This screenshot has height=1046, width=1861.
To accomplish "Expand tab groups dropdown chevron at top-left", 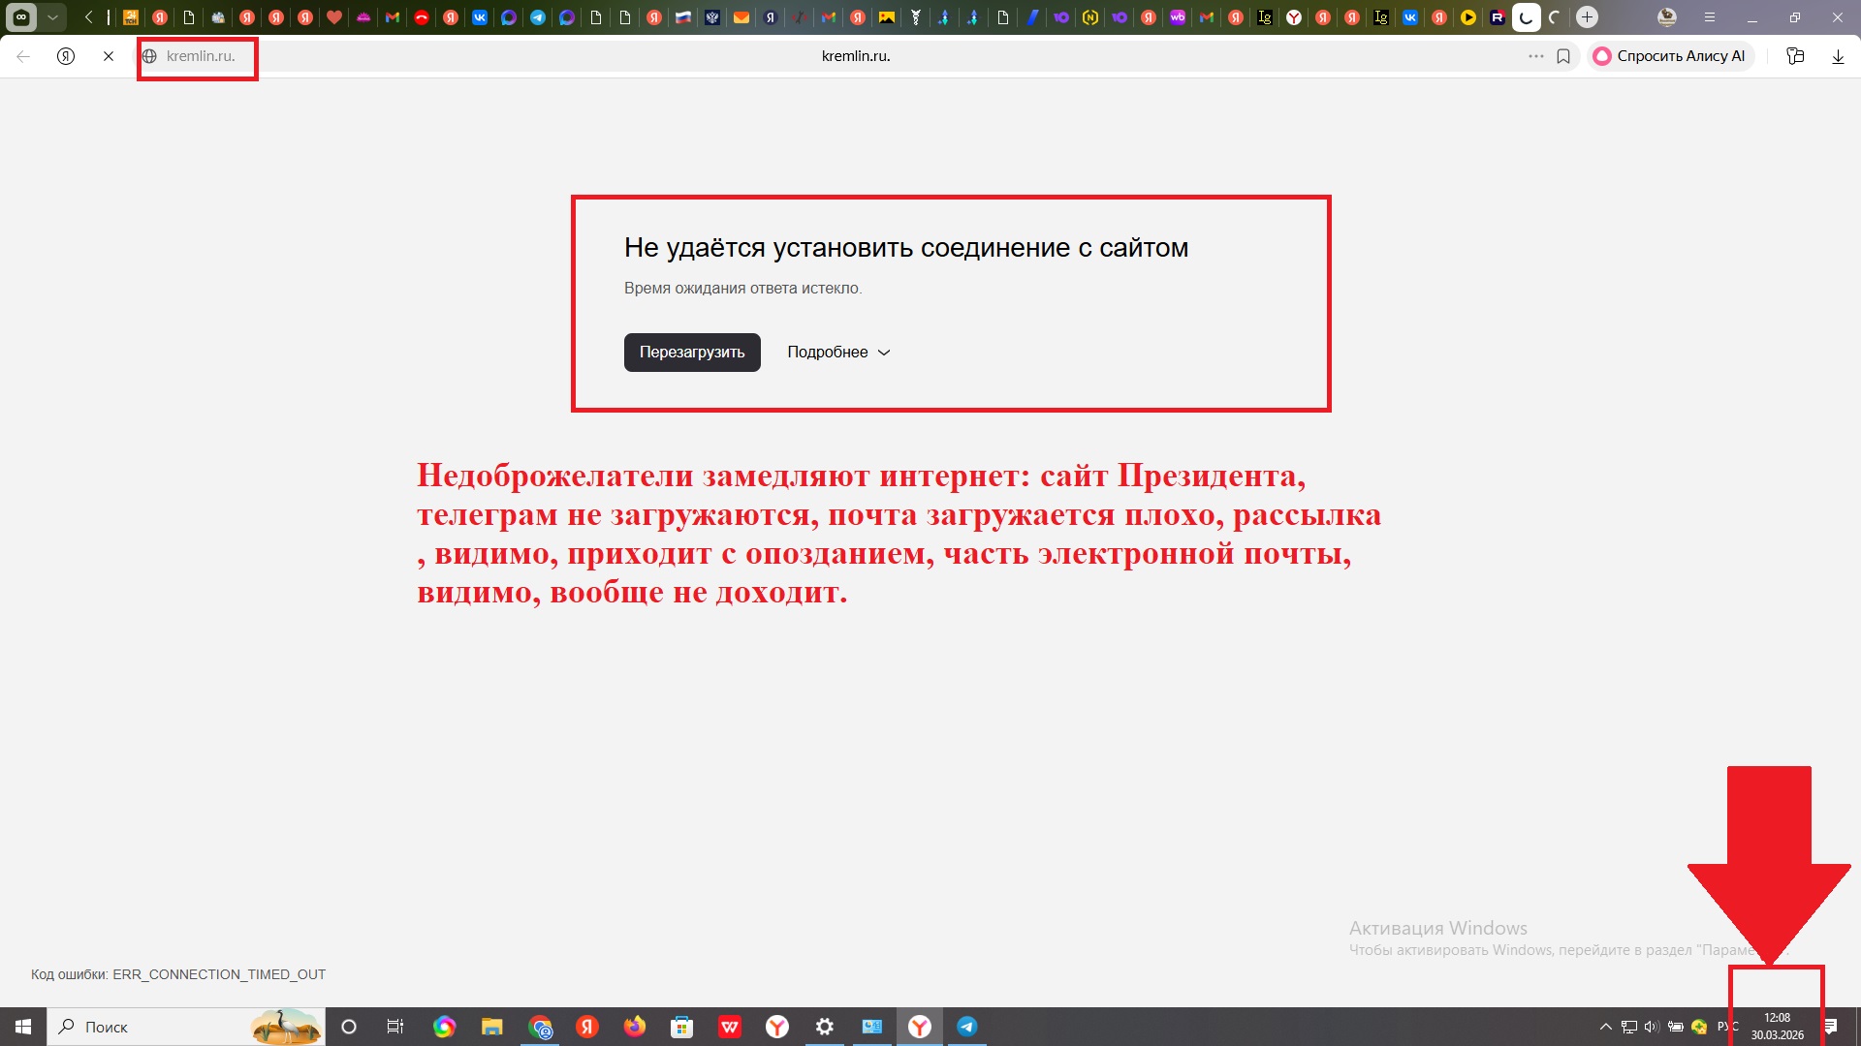I will pyautogui.click(x=52, y=16).
